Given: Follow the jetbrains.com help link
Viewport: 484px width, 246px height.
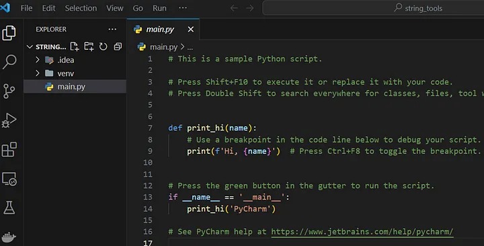Looking at the screenshot, I should 362,232.
